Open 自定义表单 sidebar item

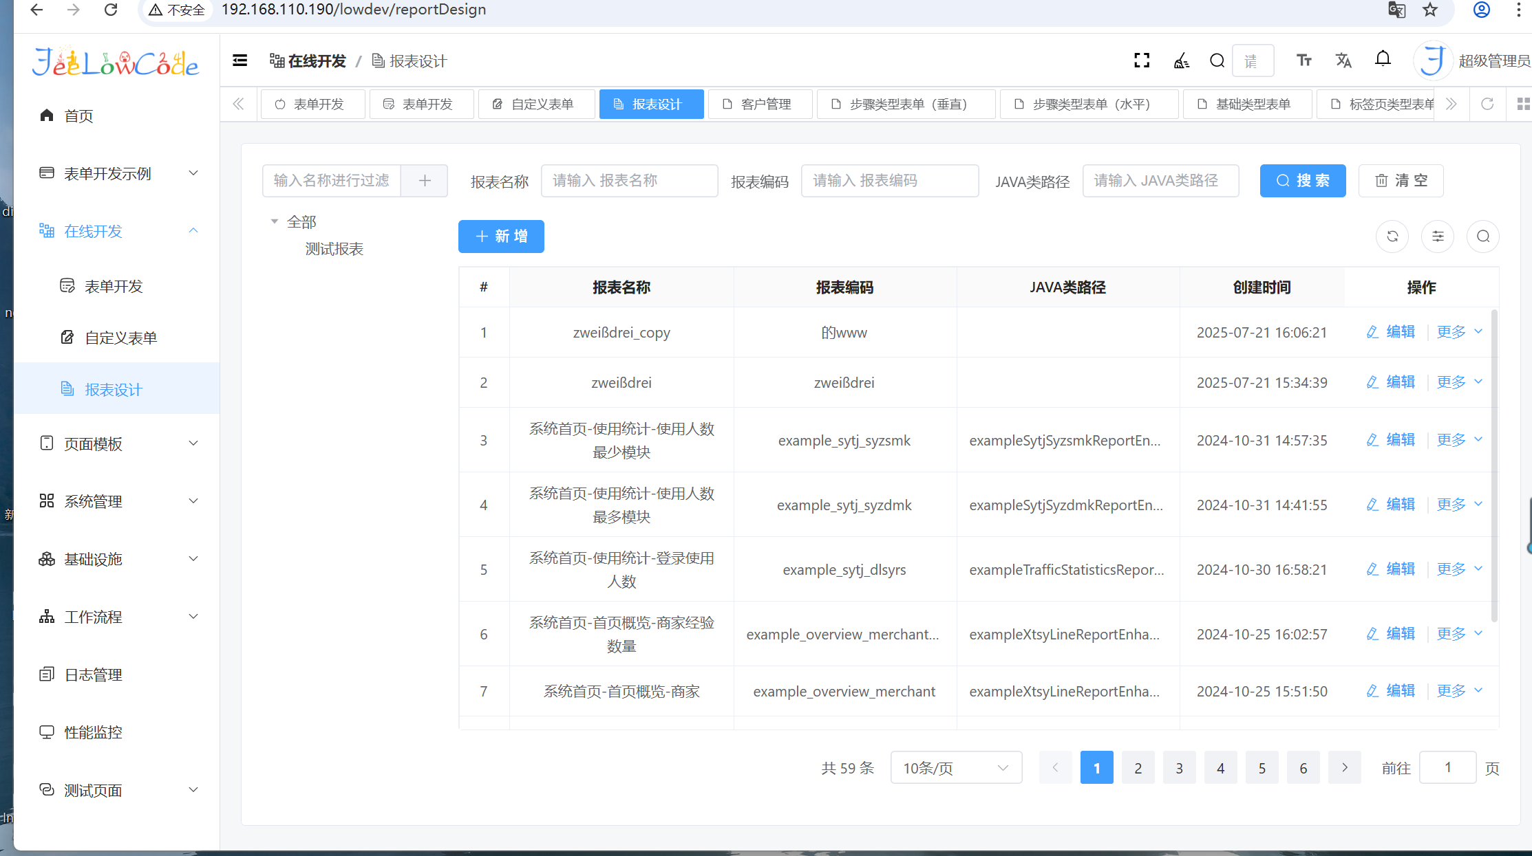(x=117, y=338)
